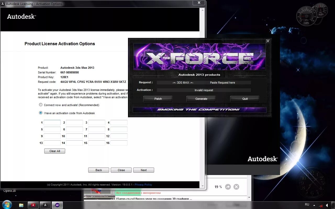Proceed with the Next button
Screen dimensions: 335x209
(x=144, y=170)
